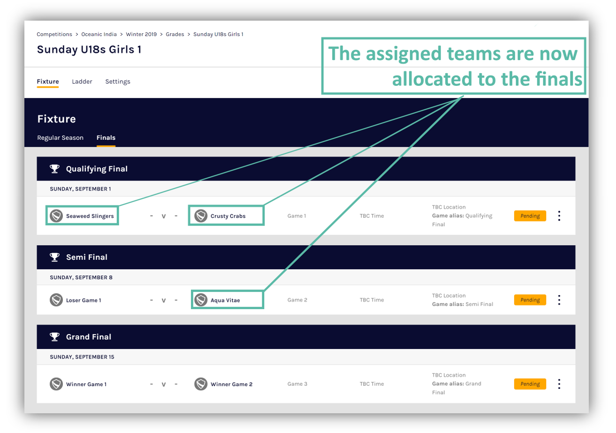
Task: Click Crusty Crabs team shield icon
Action: click(201, 216)
